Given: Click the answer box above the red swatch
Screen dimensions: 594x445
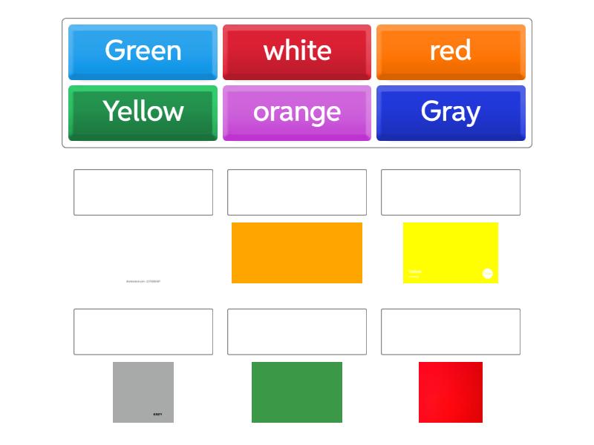Looking at the screenshot, I should [451, 332].
